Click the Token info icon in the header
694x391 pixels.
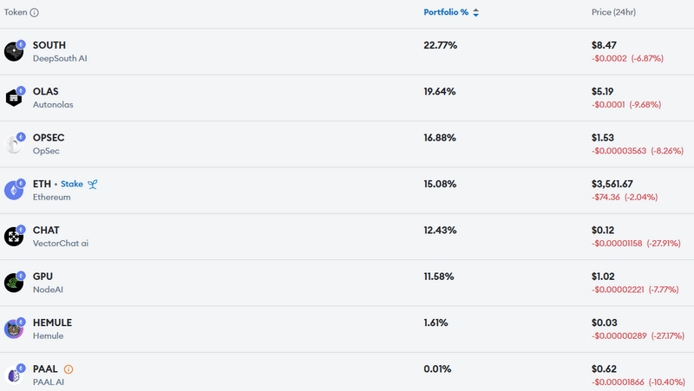[34, 12]
